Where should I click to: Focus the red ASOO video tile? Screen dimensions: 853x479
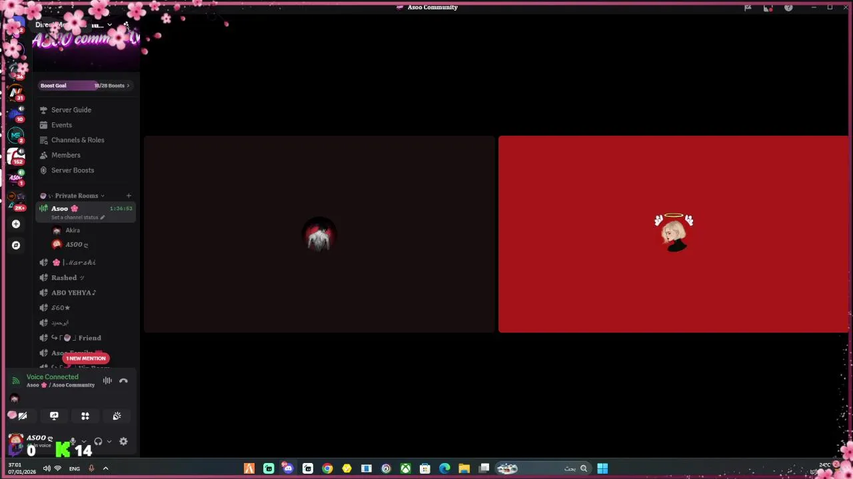click(673, 234)
